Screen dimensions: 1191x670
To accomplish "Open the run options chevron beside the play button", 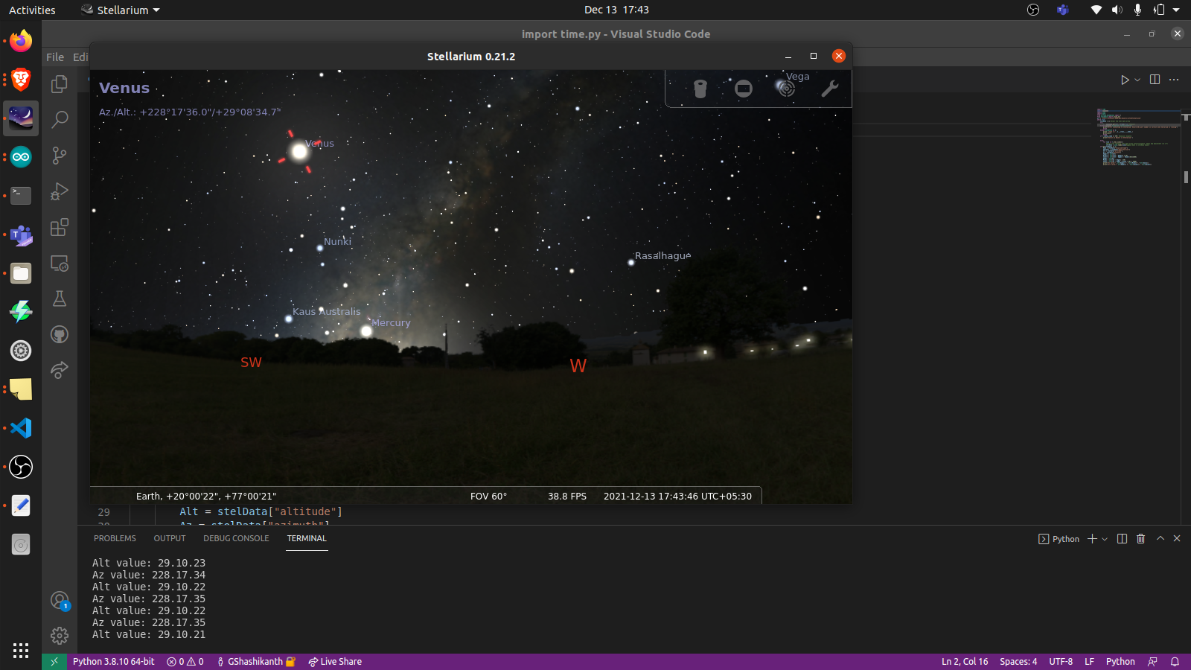I will click(1136, 80).
